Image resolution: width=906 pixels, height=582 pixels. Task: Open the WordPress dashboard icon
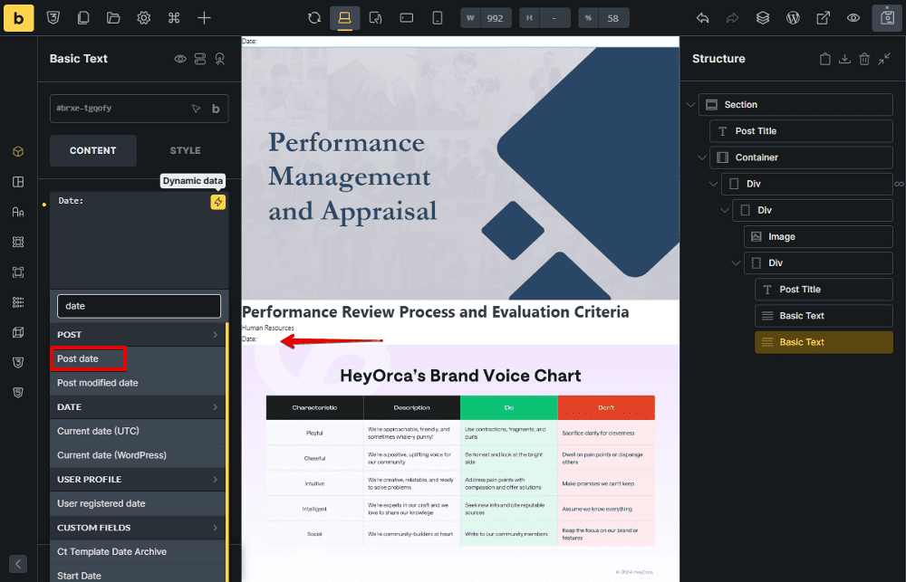coord(793,18)
